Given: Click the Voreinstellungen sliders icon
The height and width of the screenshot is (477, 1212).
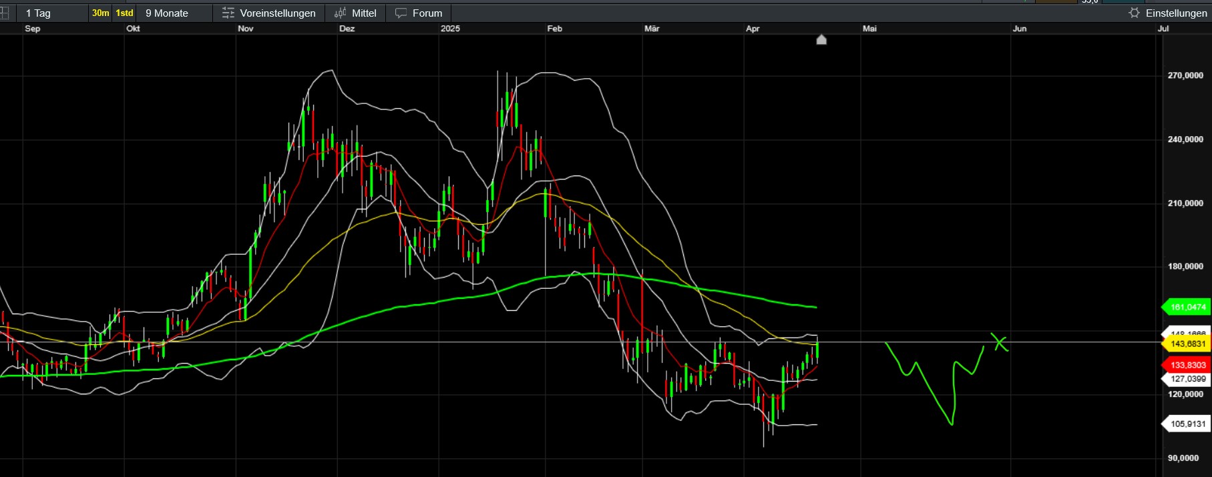Looking at the screenshot, I should pos(228,13).
